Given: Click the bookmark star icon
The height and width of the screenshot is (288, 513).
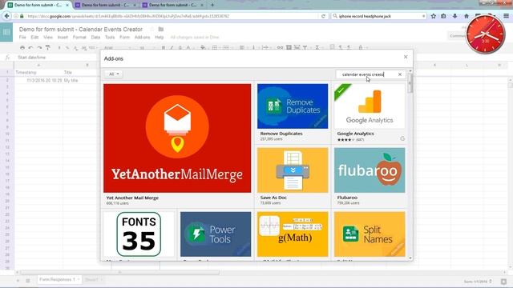Looking at the screenshot, I should [x=434, y=16].
